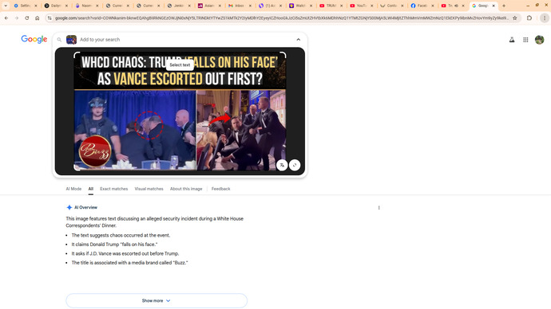Click text 'The text suggests chaos occurred at the event.'
Viewport: 551px width, 309px height.
(x=121, y=235)
